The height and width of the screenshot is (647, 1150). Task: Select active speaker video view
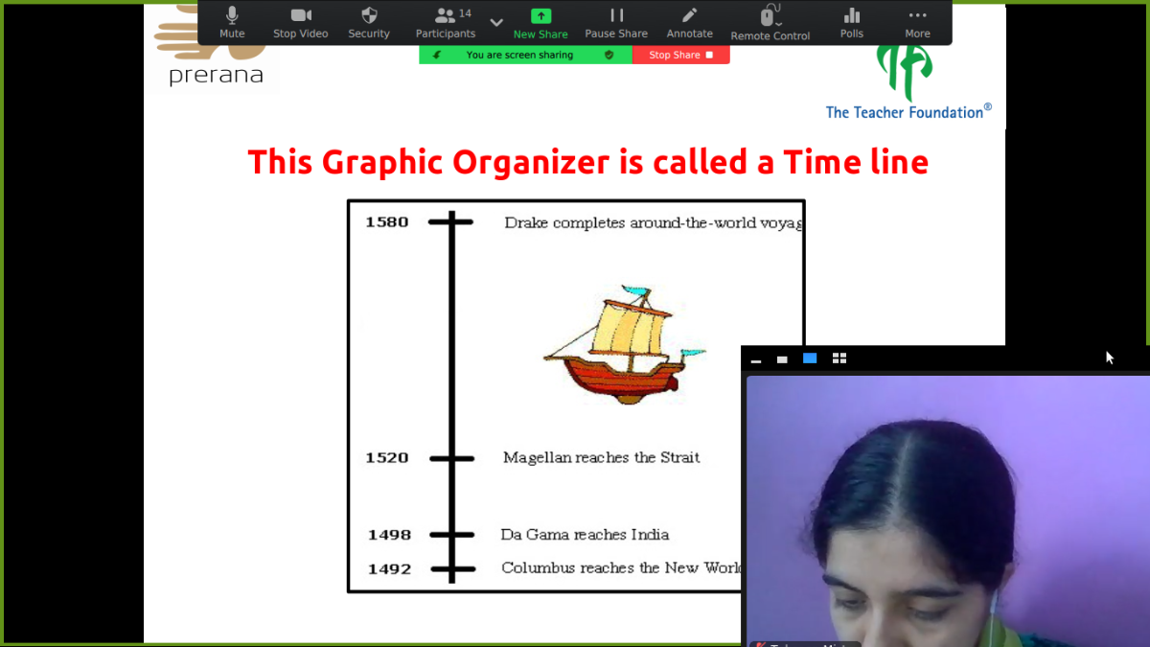pyautogui.click(x=810, y=358)
